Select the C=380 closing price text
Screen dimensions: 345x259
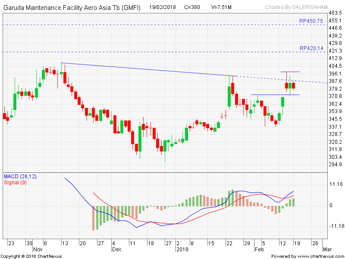193,7
